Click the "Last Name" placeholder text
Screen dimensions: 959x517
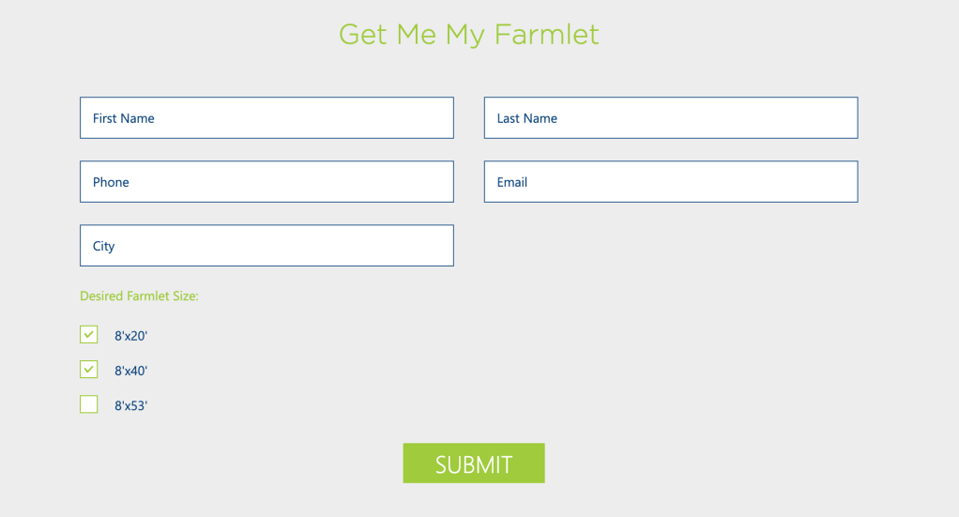[x=527, y=118]
